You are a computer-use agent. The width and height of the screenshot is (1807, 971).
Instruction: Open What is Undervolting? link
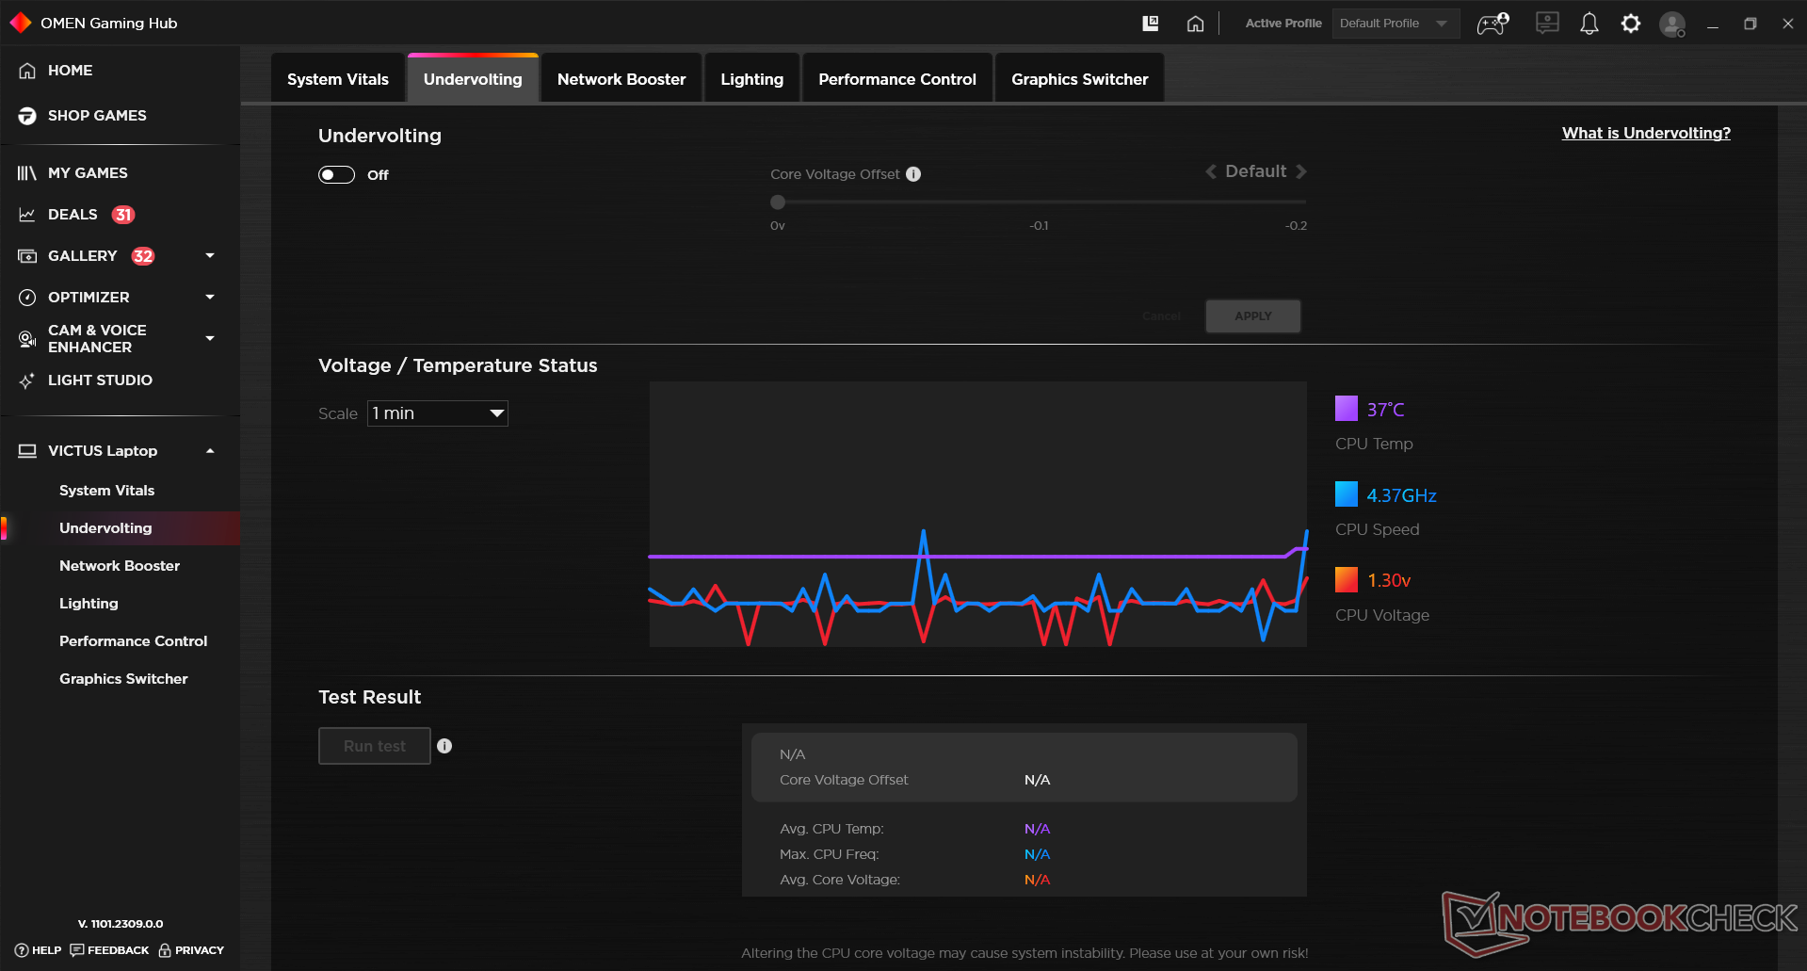1646,133
